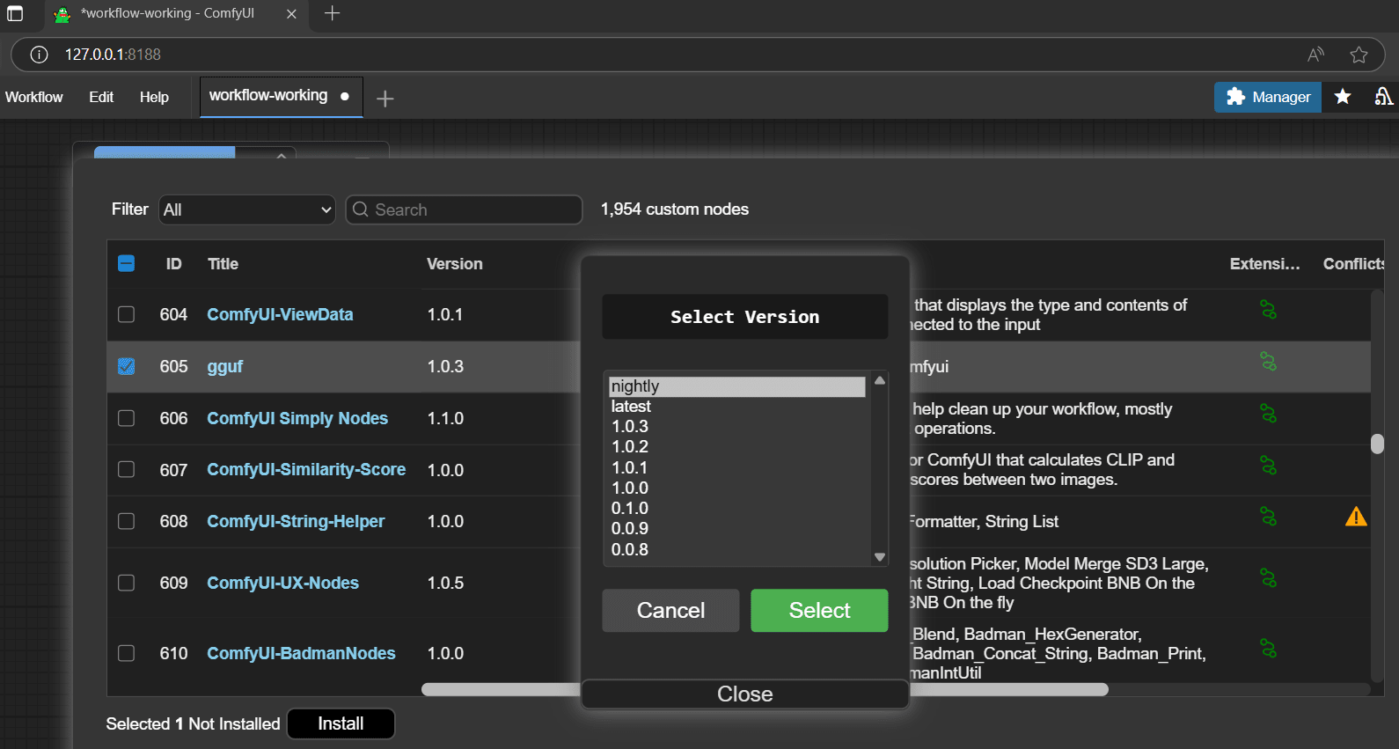1399x749 pixels.
Task: Open the Filter All dropdown
Action: click(247, 209)
